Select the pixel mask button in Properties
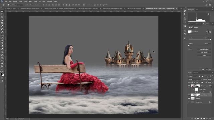The width and height of the screenshot is (214, 120). [x=207, y=32]
